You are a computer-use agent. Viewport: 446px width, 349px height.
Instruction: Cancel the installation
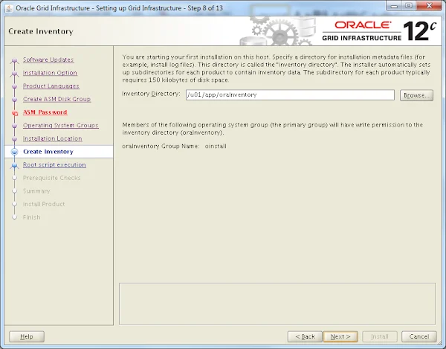(x=419, y=336)
